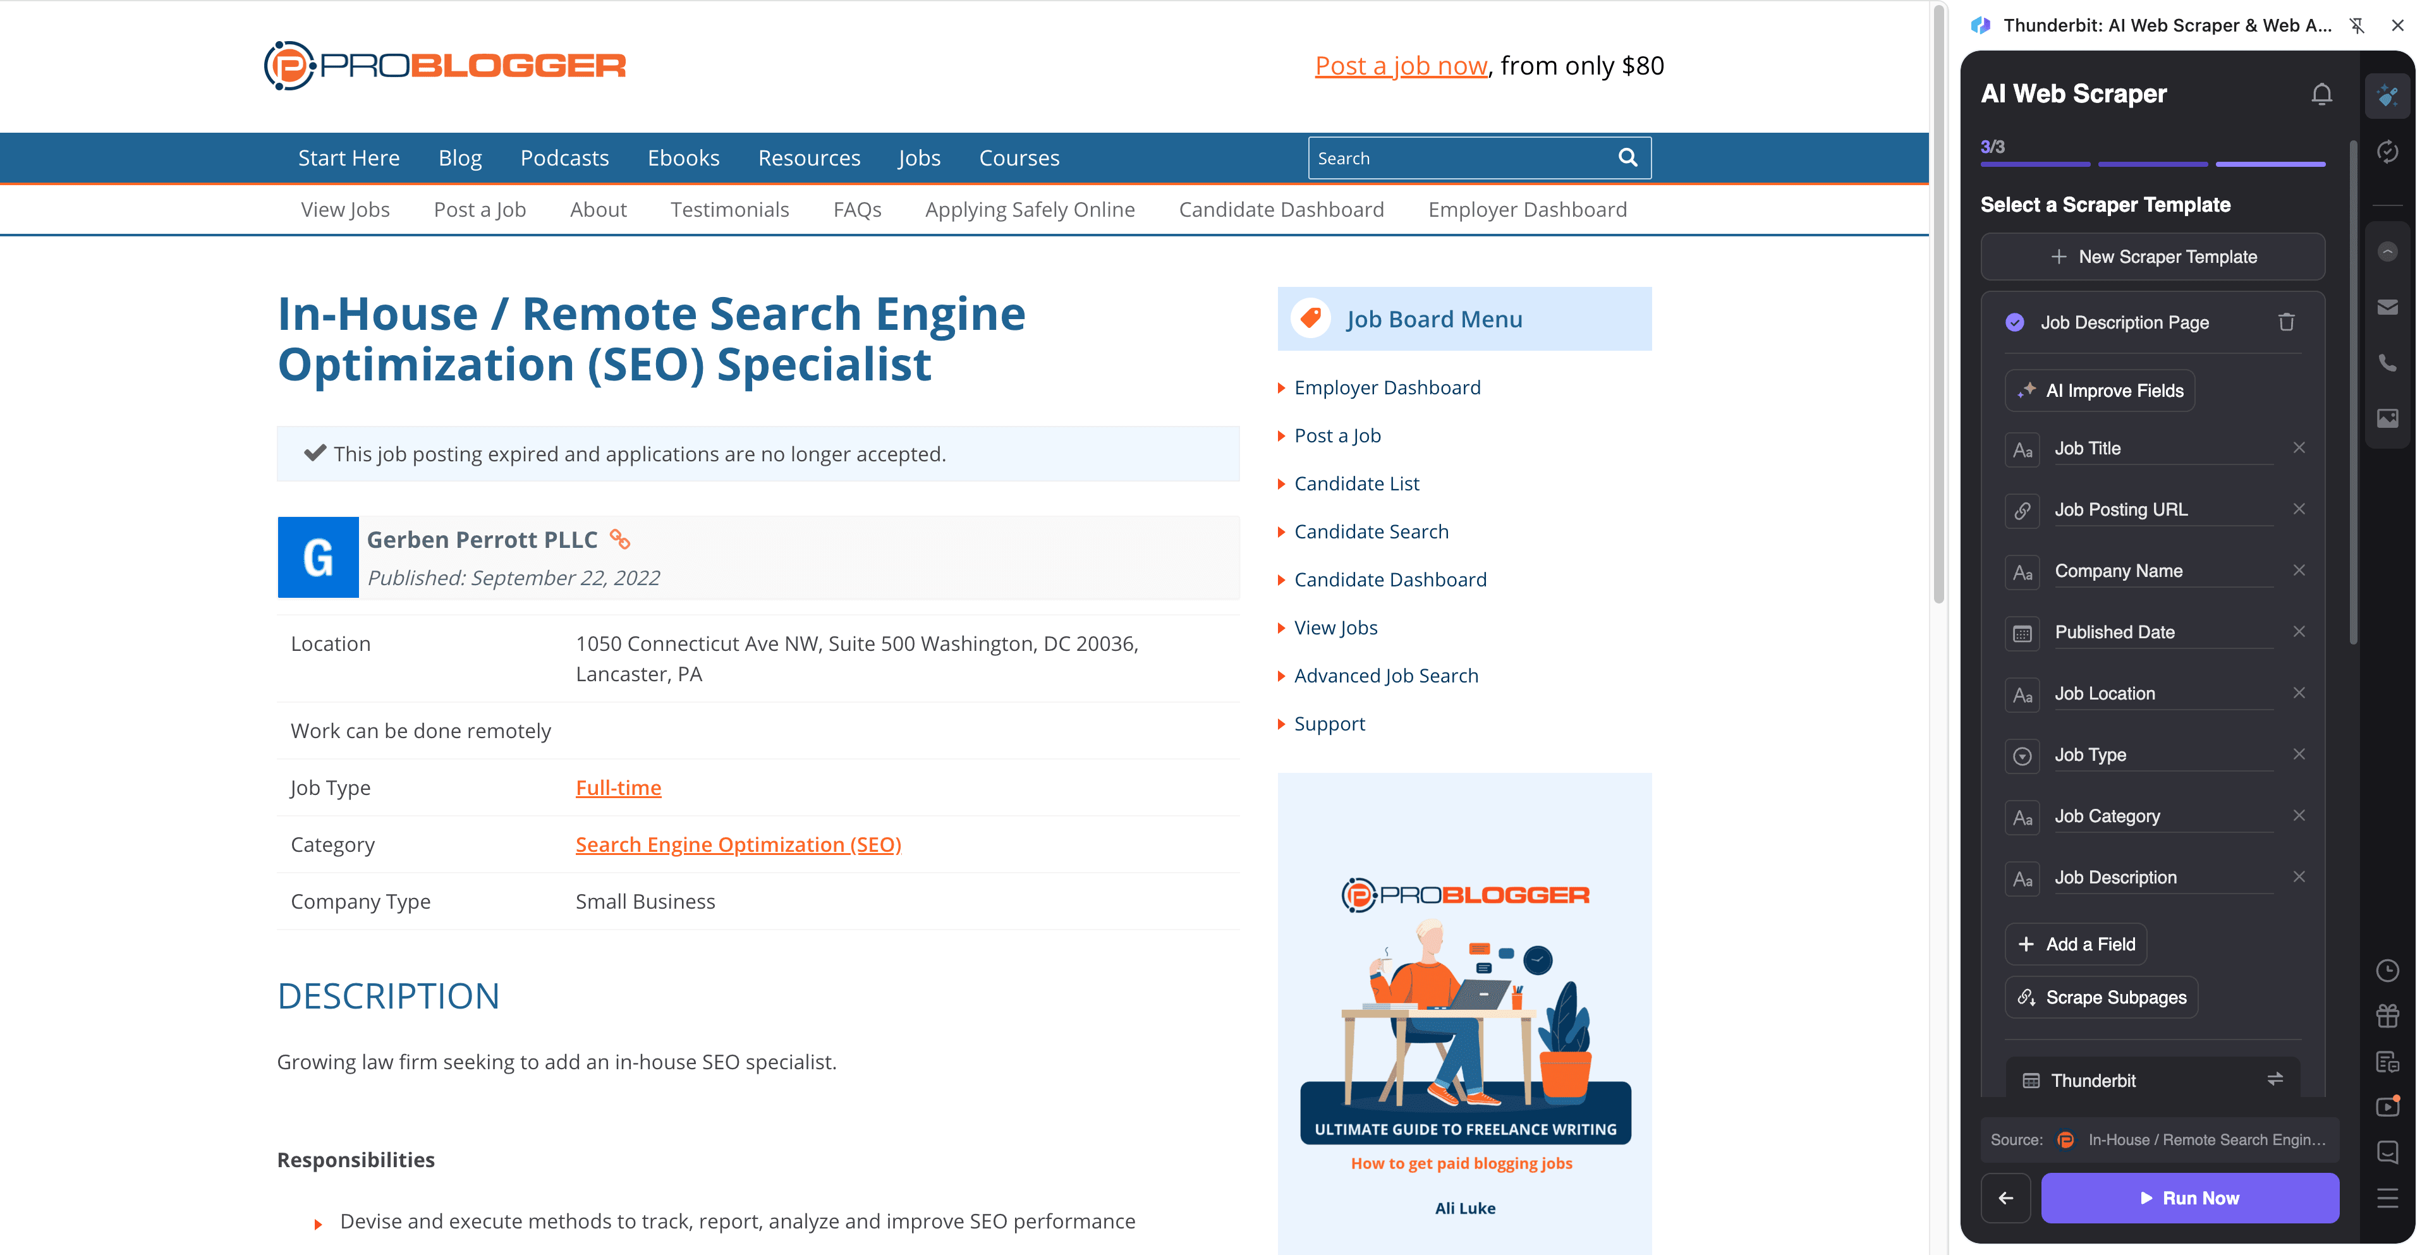
Task: Follow the Search Engine Optimization category link
Action: [x=739, y=844]
